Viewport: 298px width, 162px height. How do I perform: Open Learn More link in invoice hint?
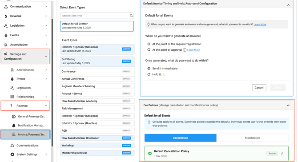pyautogui.click(x=260, y=24)
